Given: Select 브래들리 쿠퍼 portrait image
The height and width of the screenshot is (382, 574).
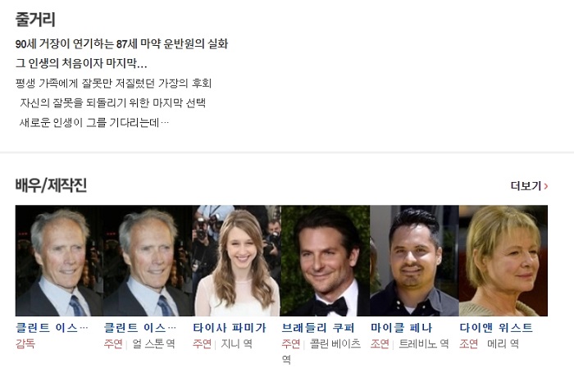Looking at the screenshot, I should pos(326,261).
